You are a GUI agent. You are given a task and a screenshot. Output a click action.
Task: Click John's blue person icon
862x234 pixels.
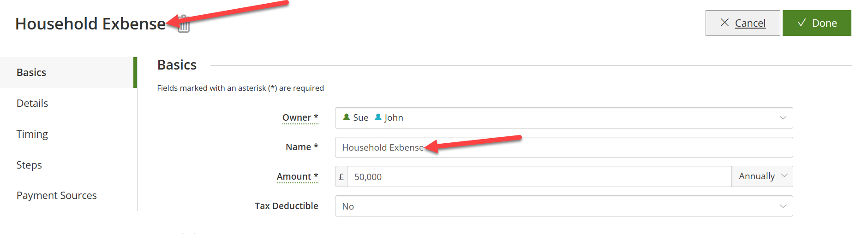coord(378,117)
